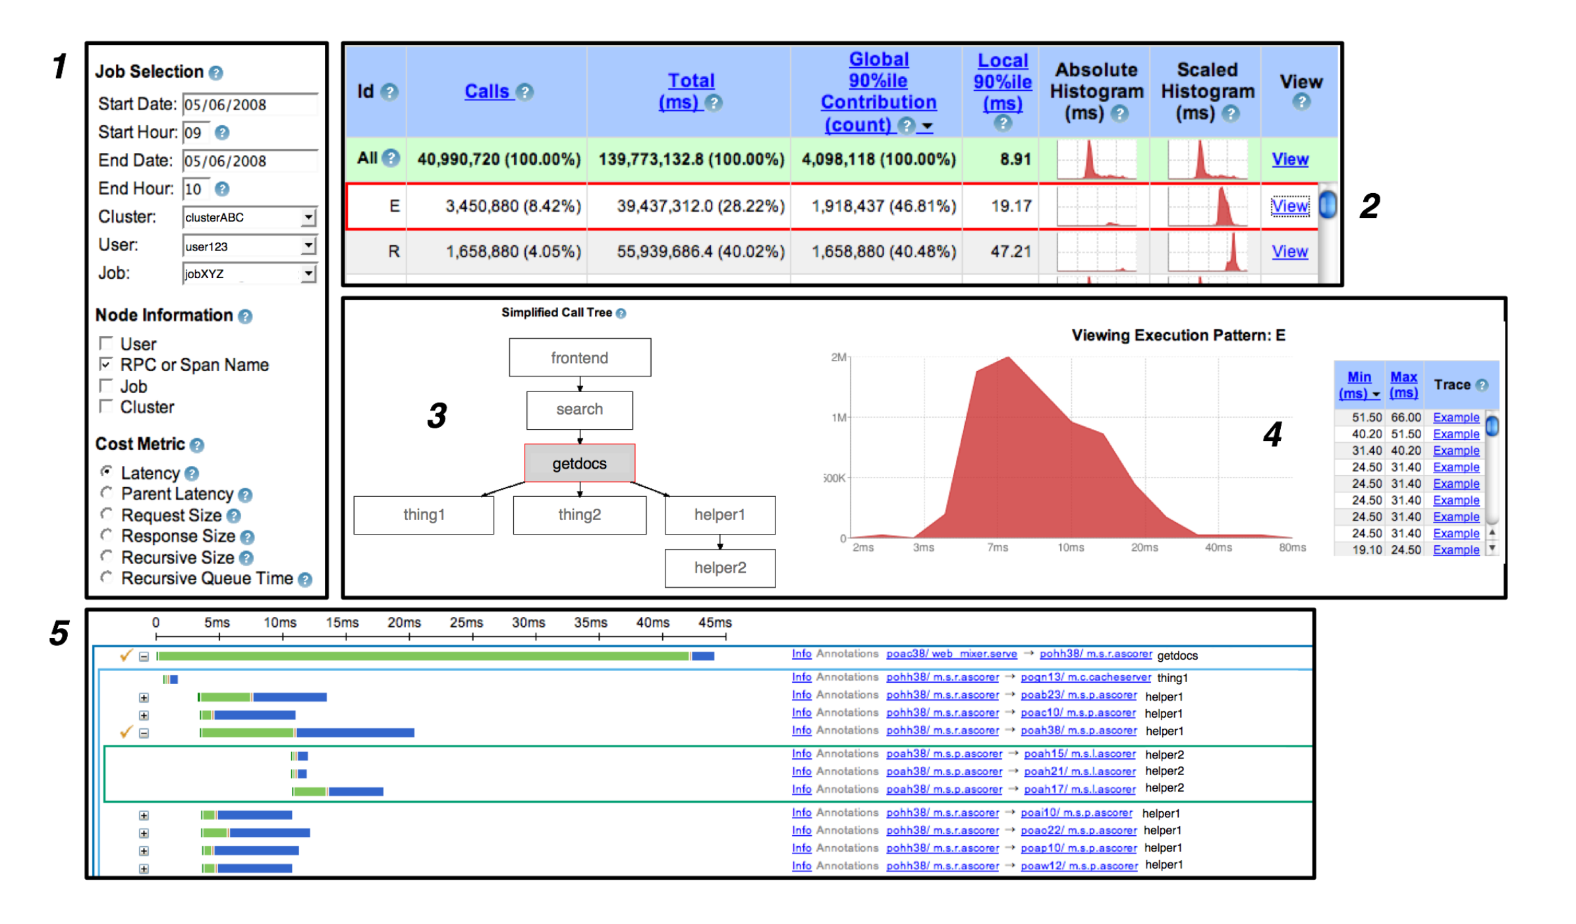Click the Start Date input field

249,104
